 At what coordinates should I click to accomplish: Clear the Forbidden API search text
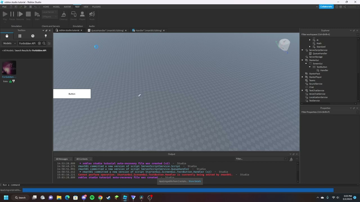click(x=39, y=43)
